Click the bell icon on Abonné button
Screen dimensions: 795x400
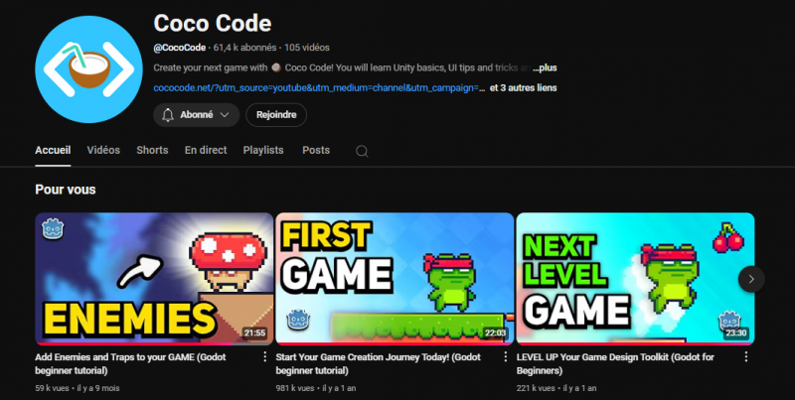coord(168,115)
